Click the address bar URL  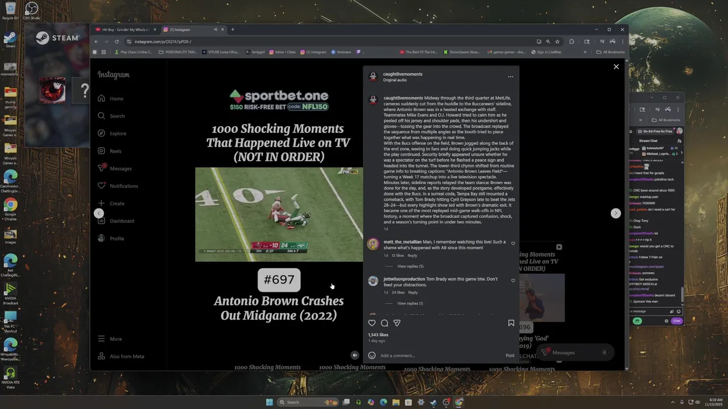tap(163, 41)
